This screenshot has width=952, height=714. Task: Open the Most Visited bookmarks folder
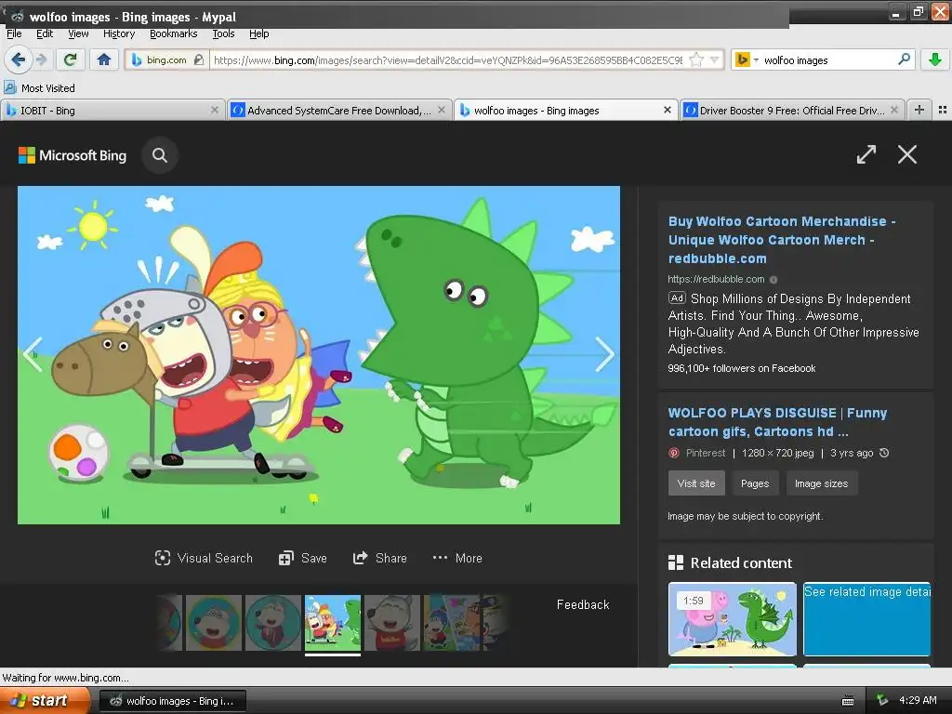(x=39, y=88)
